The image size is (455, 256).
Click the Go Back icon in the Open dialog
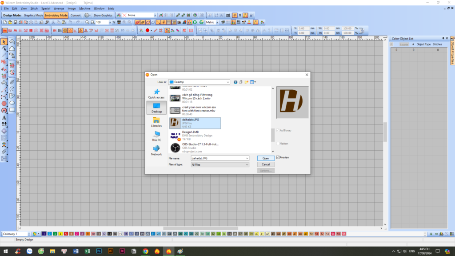tap(235, 82)
